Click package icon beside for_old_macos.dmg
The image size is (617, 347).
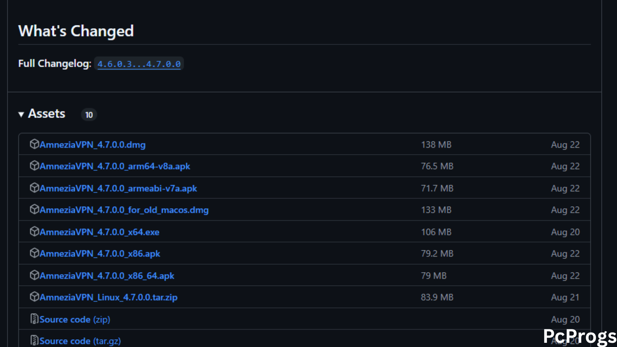pos(34,209)
